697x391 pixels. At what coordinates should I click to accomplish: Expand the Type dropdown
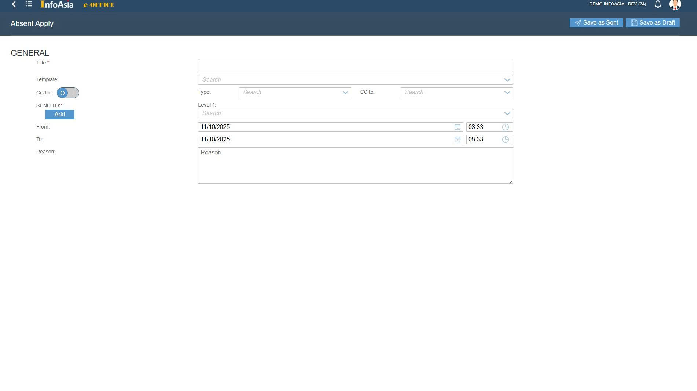[345, 92]
